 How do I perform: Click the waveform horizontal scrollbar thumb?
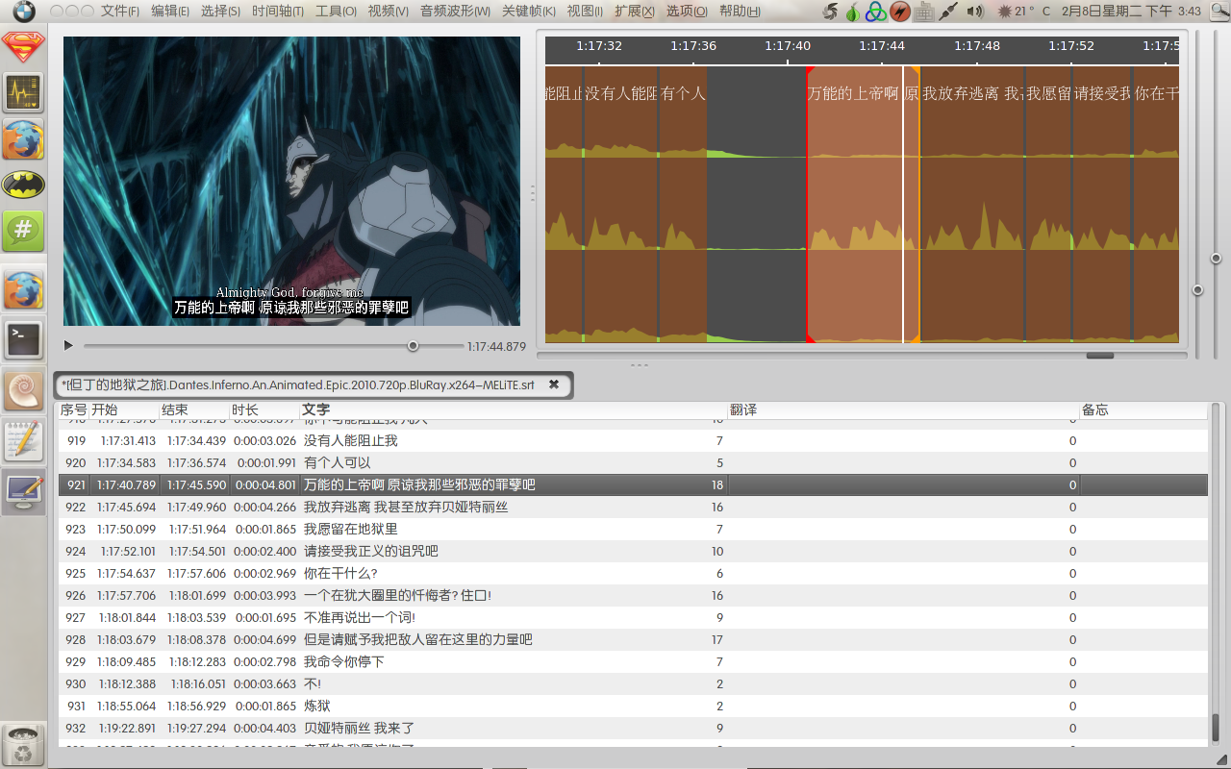pos(1100,356)
